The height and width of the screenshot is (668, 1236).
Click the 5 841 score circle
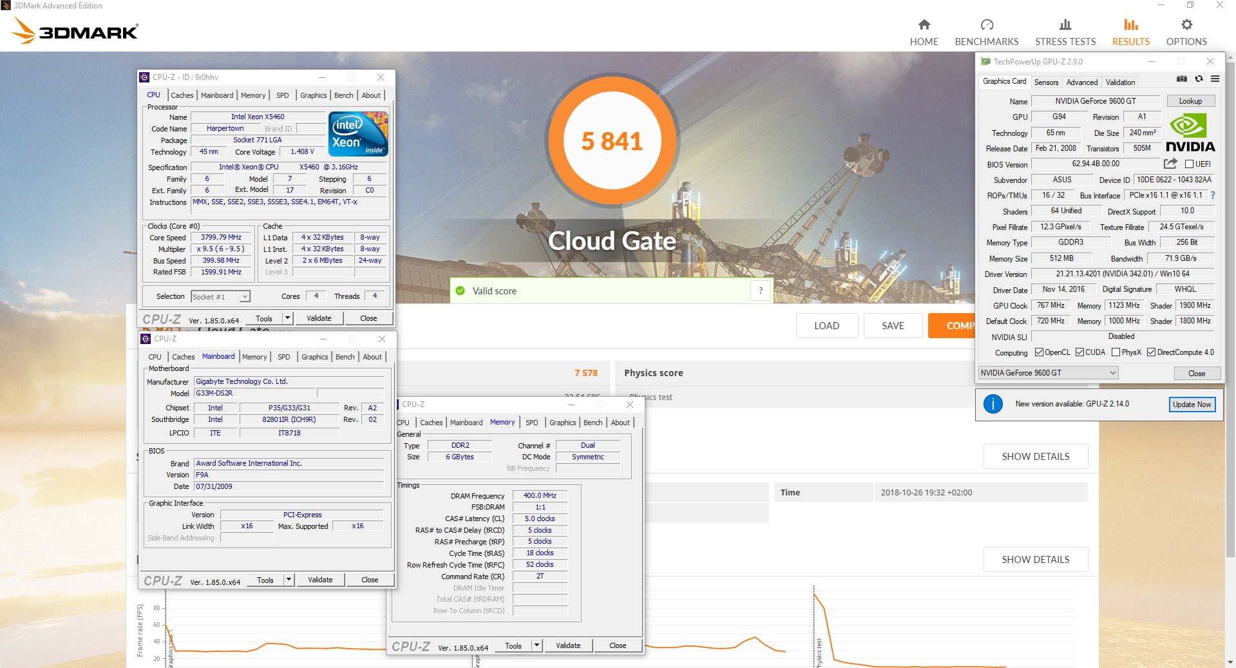pyautogui.click(x=612, y=140)
